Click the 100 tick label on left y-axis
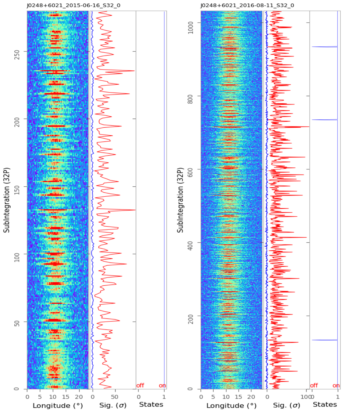 click(x=17, y=254)
